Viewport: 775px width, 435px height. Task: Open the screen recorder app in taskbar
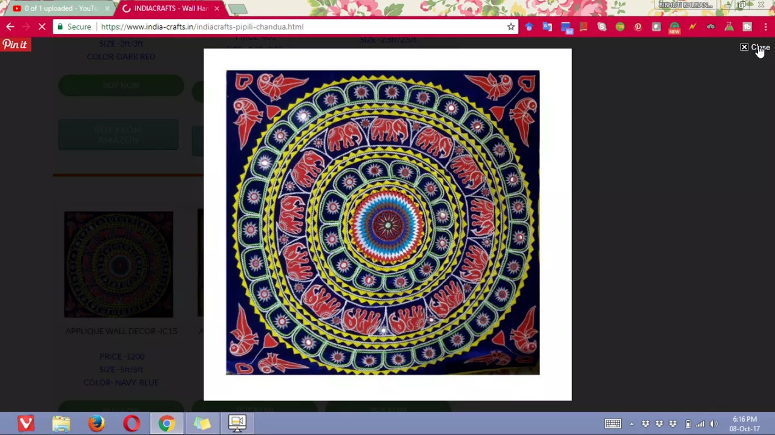pos(237,424)
